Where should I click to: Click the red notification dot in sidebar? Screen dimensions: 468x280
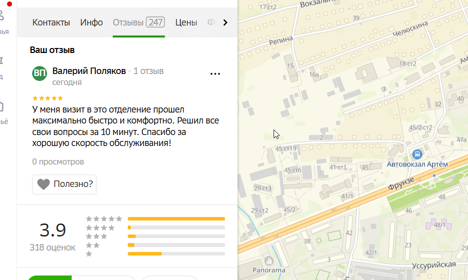click(10, 4)
